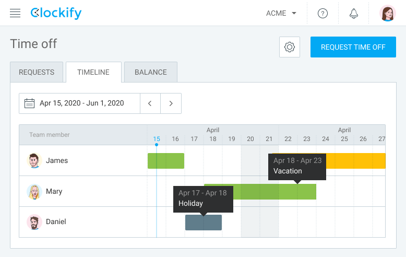The height and width of the screenshot is (257, 406).
Task: Click Mary's avatar picture
Action: 34,192
